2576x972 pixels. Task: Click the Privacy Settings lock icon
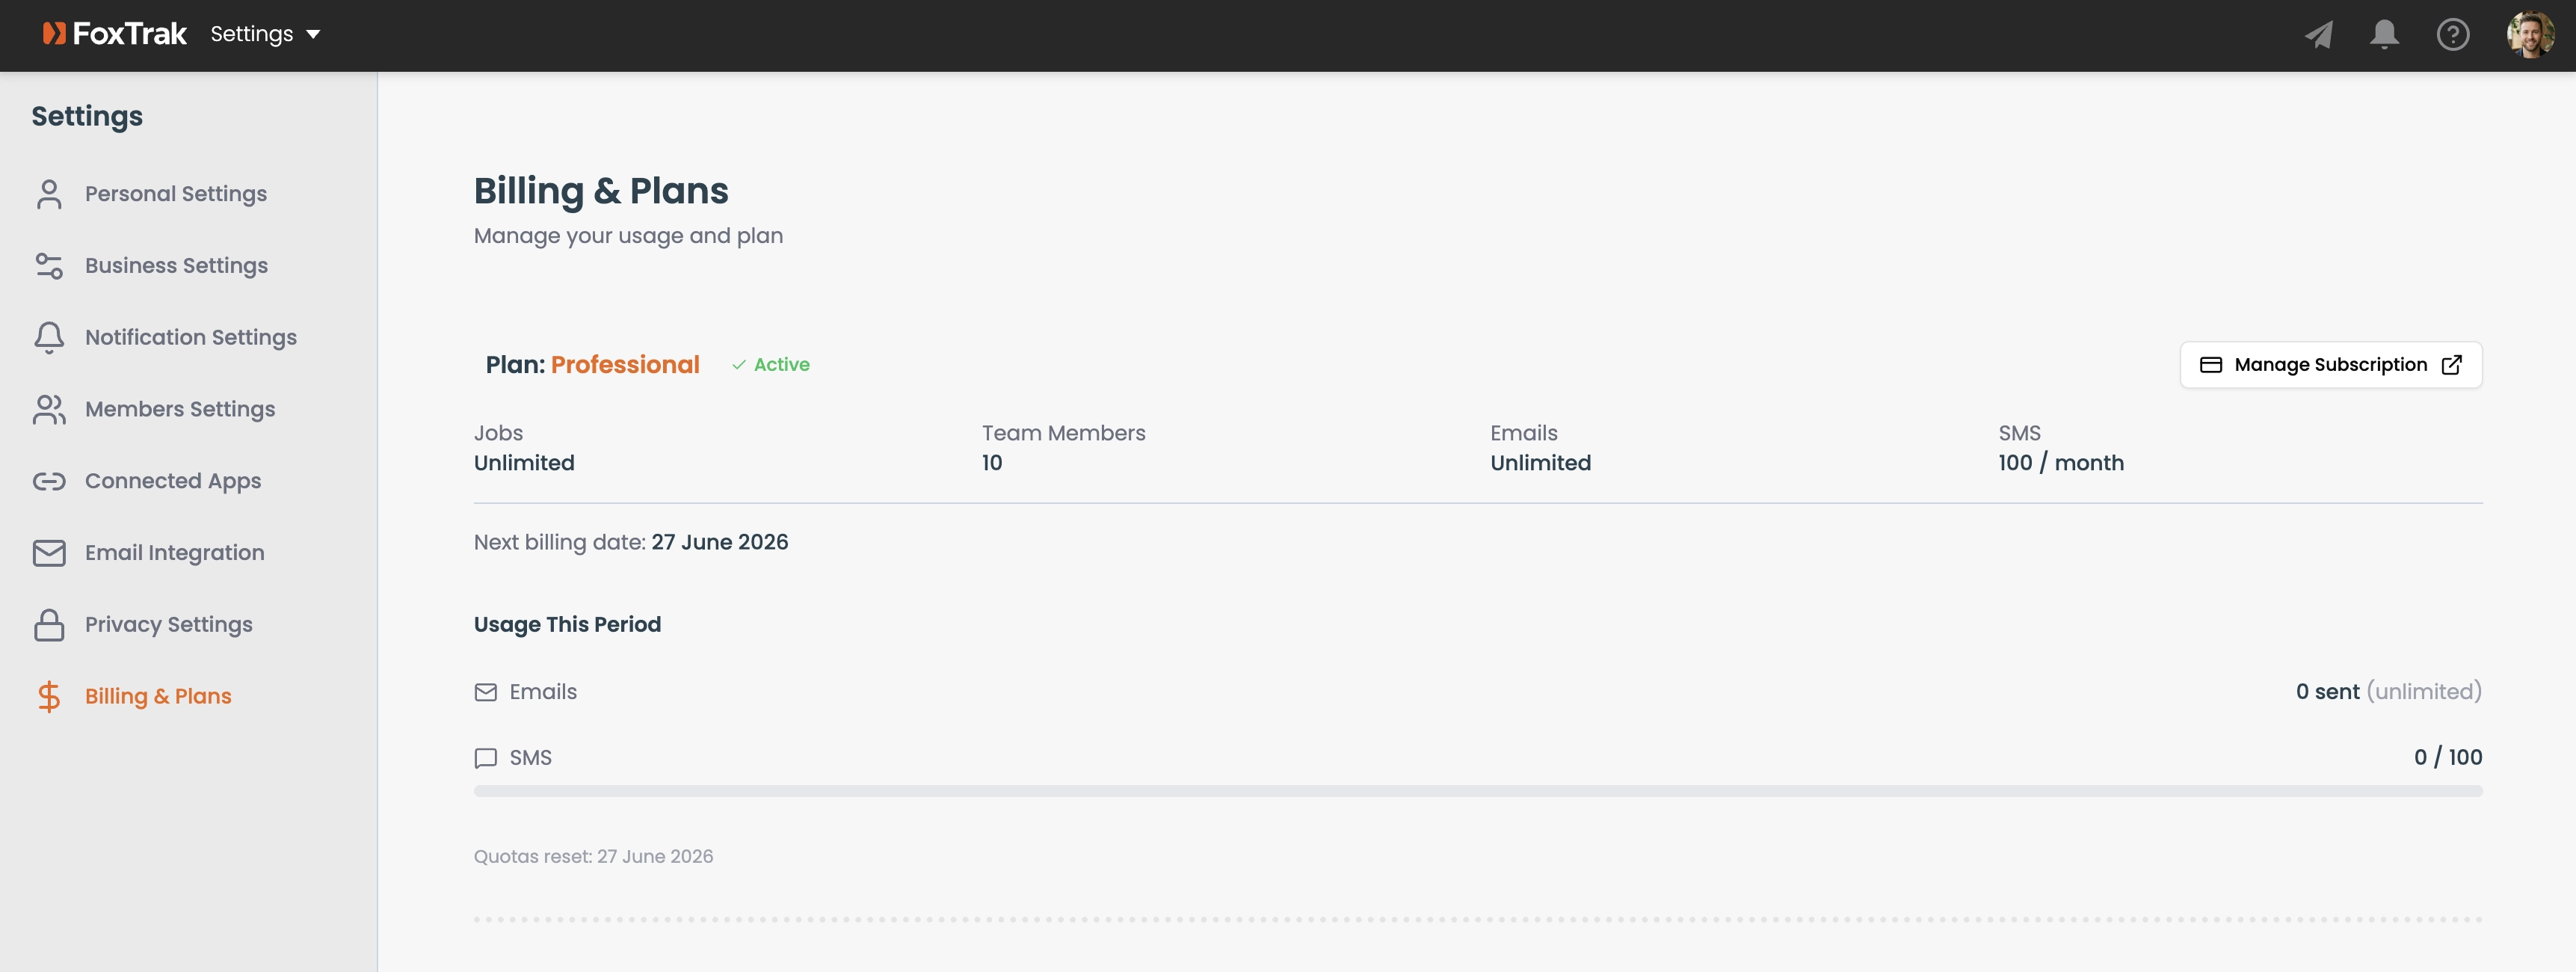49,625
